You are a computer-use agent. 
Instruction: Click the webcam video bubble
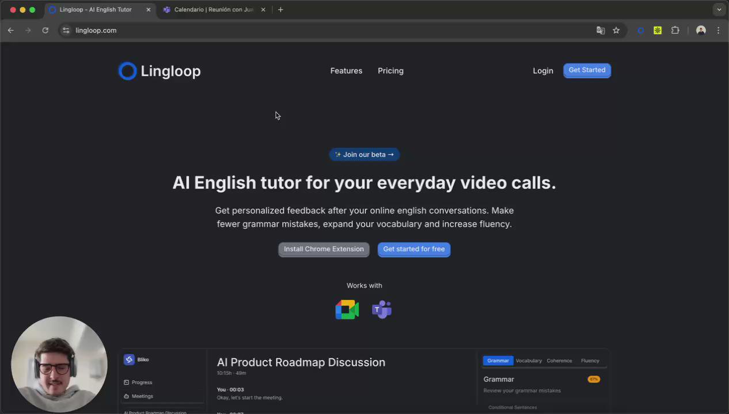[x=59, y=364]
